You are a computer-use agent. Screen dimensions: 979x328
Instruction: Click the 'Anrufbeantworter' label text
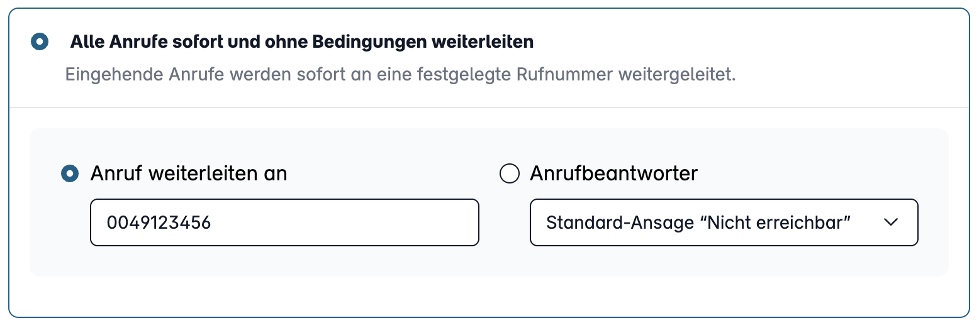[x=614, y=173]
